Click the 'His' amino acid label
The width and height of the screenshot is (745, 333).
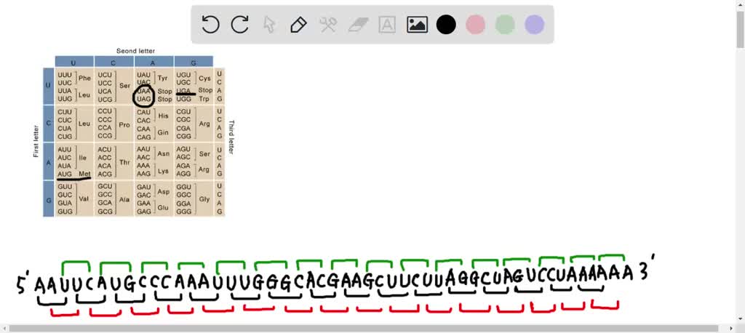164,116
